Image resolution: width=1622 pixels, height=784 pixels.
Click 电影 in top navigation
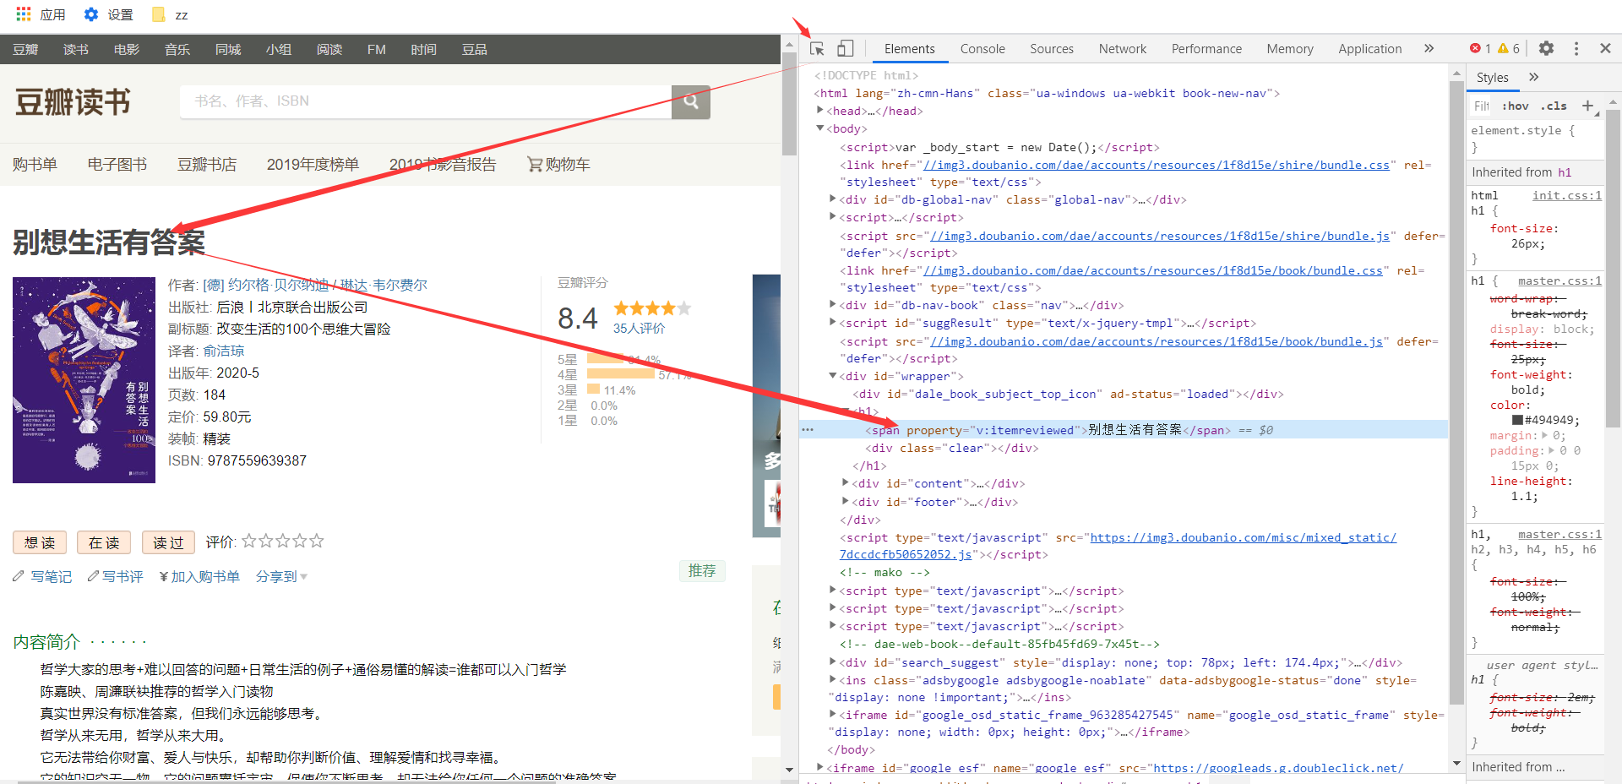[127, 50]
